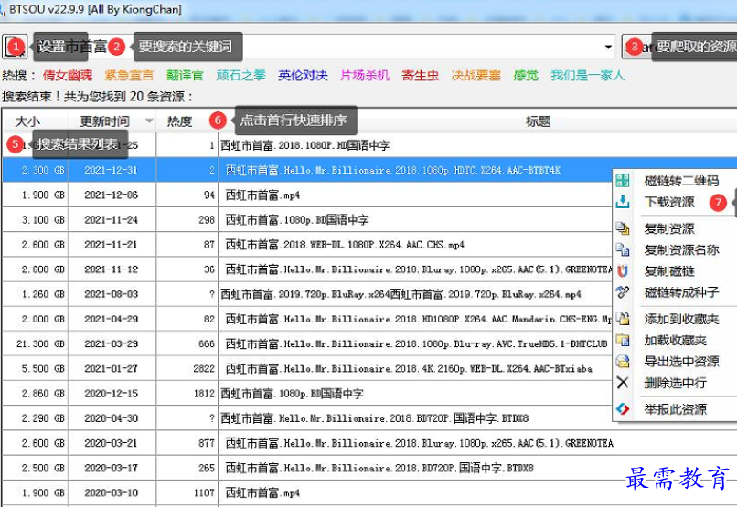Screen dimensions: 737x507
Task: Select the 2.500 GB row dated 2020-03-17
Action: pyautogui.click(x=369, y=468)
